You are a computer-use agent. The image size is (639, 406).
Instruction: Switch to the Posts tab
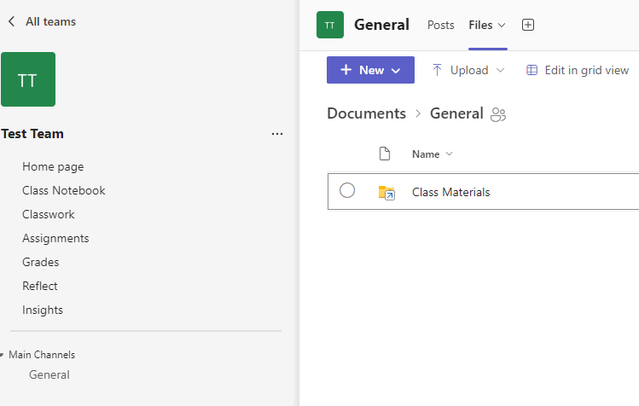click(440, 25)
